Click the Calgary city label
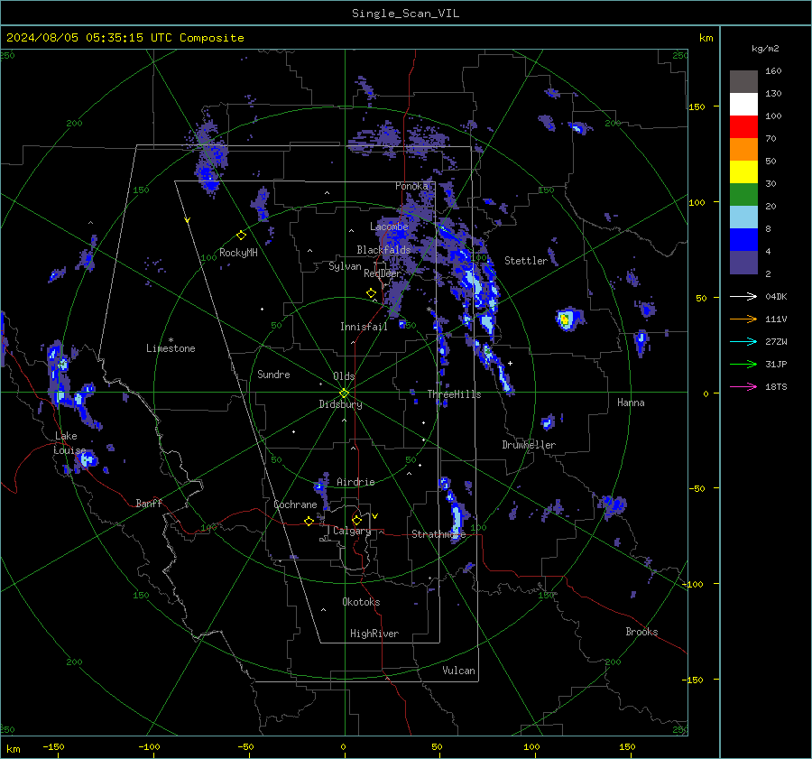 [x=352, y=531]
